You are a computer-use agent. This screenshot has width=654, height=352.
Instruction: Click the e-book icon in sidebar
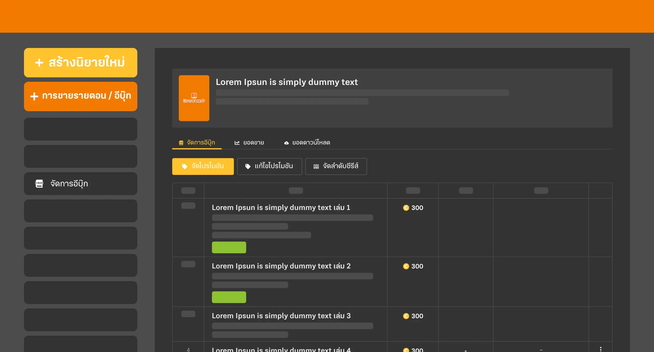coord(39,184)
